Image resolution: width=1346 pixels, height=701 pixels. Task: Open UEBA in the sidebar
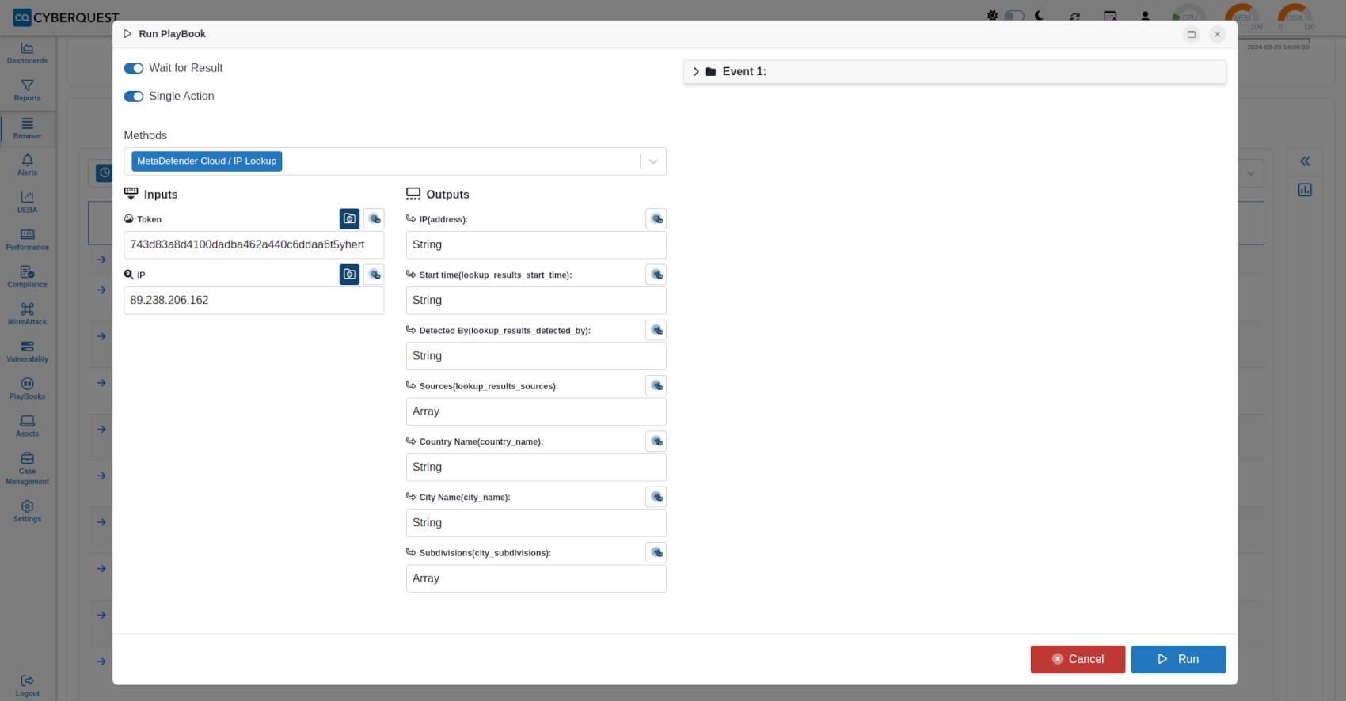tap(28, 203)
